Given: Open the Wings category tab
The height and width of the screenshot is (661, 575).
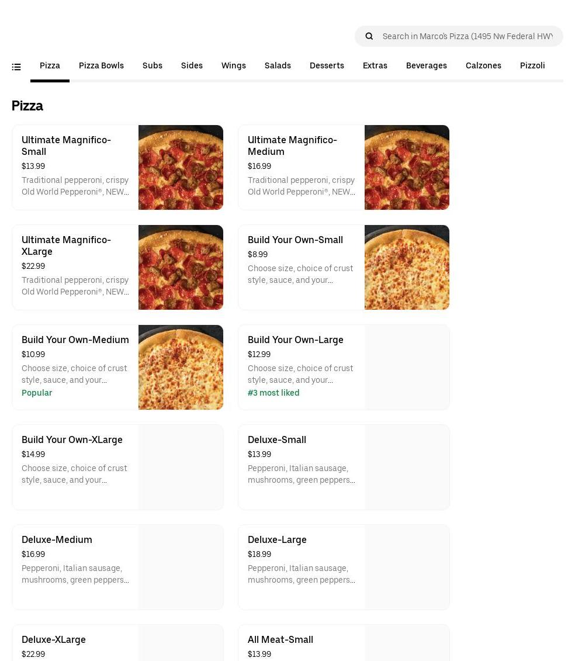Looking at the screenshot, I should (234, 65).
